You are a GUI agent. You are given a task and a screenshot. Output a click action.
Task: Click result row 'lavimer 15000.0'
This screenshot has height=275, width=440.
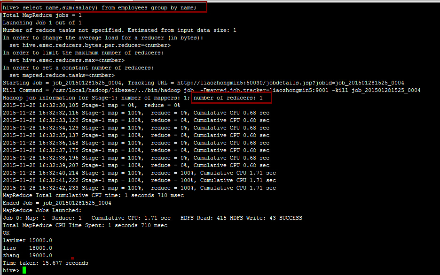pyautogui.click(x=27, y=241)
